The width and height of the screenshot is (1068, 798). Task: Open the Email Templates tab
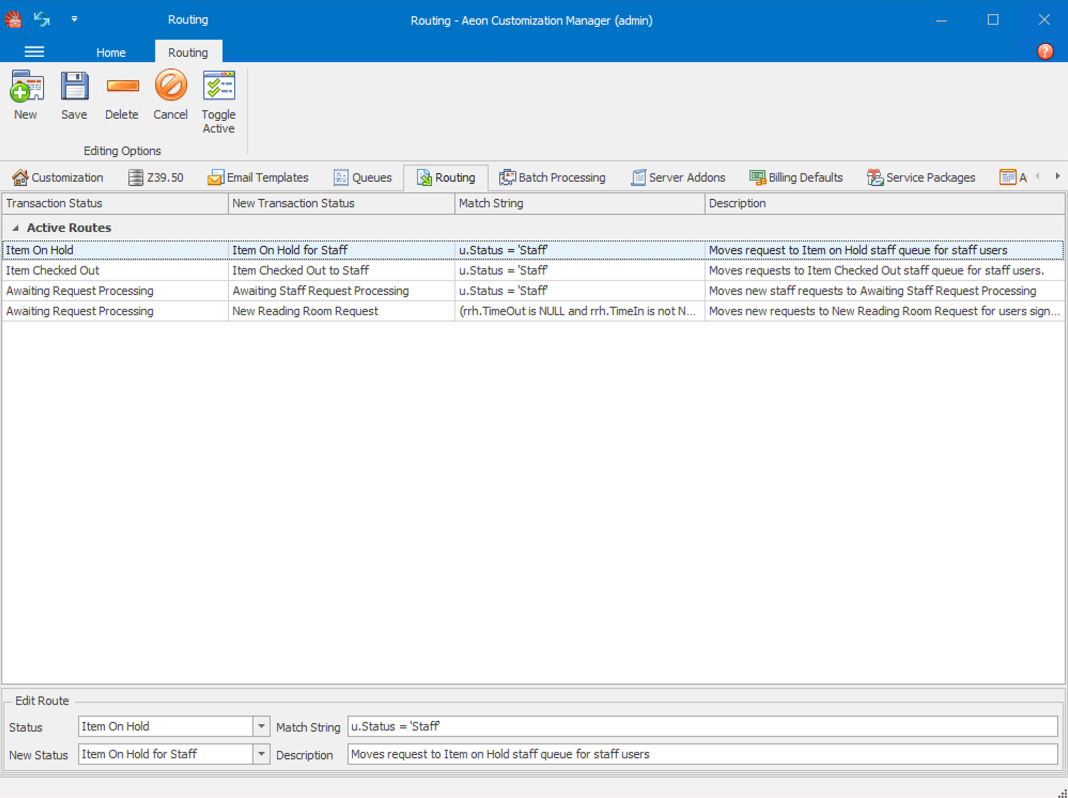(x=258, y=177)
